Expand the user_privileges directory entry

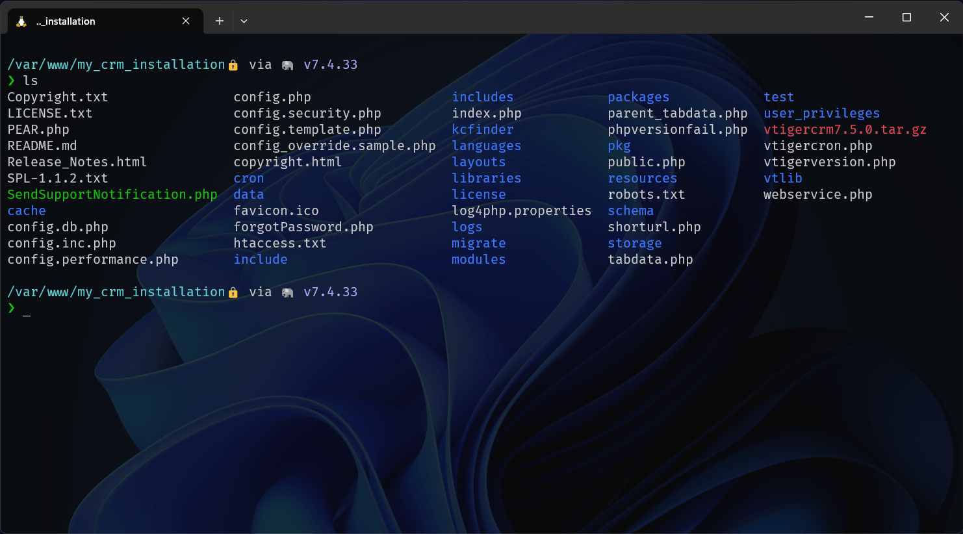[x=821, y=113]
